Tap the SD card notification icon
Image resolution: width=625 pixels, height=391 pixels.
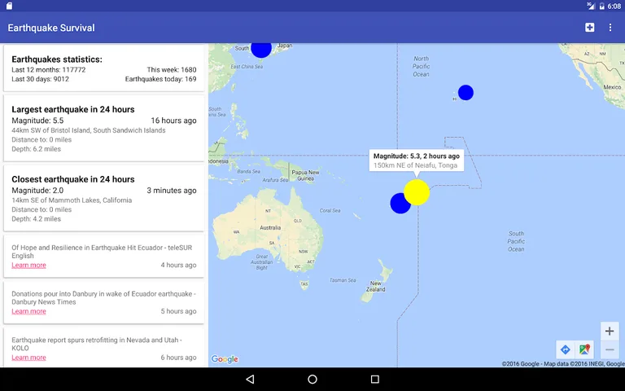[x=9, y=6]
